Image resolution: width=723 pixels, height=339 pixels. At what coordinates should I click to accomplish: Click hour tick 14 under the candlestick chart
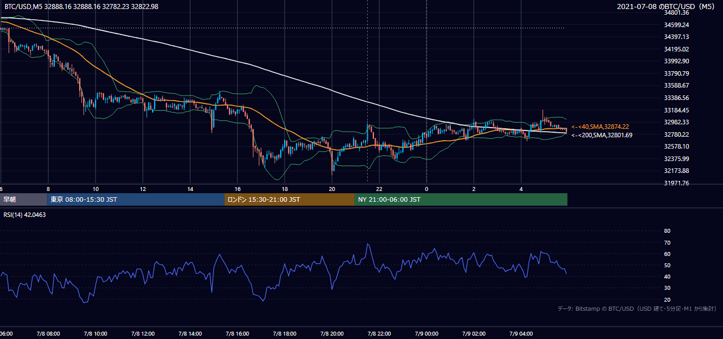(x=191, y=189)
